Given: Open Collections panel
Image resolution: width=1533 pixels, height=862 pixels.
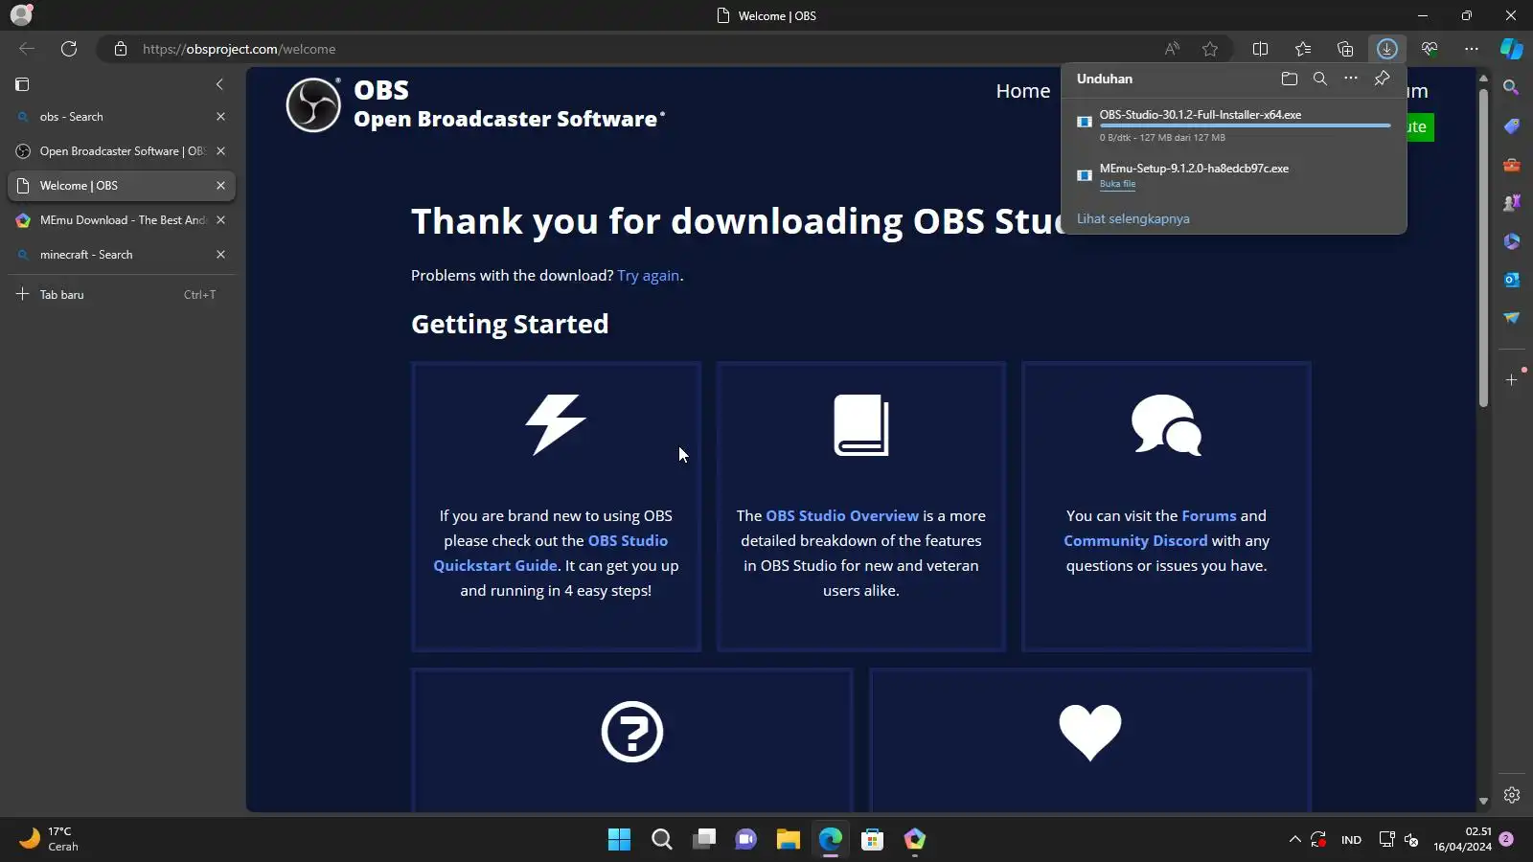Looking at the screenshot, I should (x=1345, y=49).
